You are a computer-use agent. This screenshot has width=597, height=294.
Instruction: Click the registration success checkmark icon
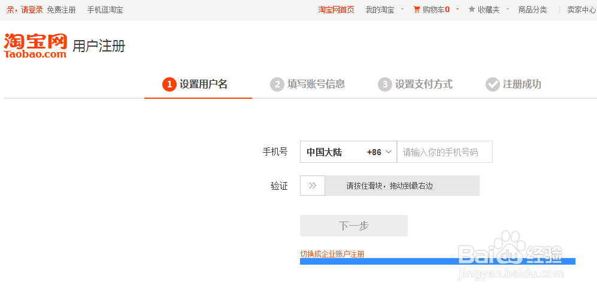[x=493, y=84]
